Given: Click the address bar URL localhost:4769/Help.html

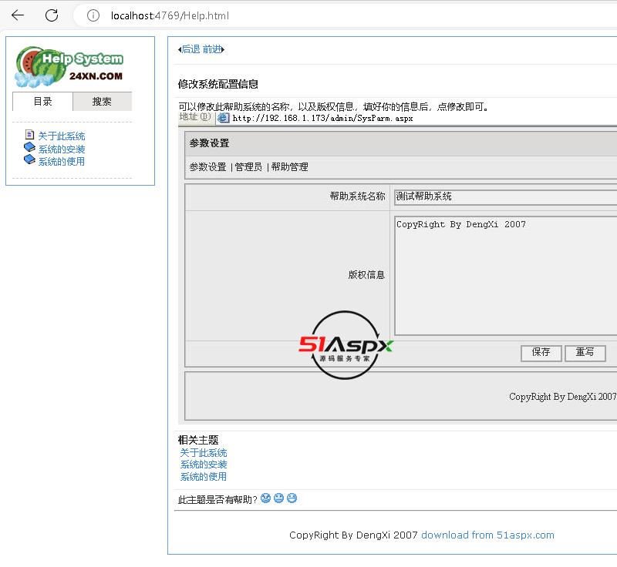Looking at the screenshot, I should [170, 15].
